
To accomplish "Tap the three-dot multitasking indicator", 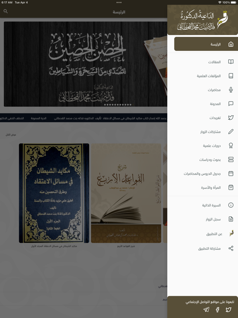I will tap(119, 2).
